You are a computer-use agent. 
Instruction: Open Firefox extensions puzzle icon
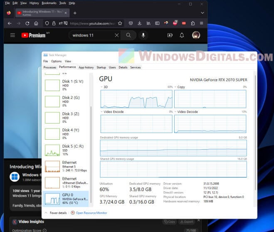(193, 23)
